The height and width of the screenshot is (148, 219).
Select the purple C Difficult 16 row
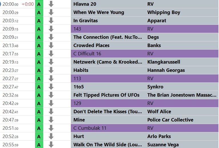[144, 54]
